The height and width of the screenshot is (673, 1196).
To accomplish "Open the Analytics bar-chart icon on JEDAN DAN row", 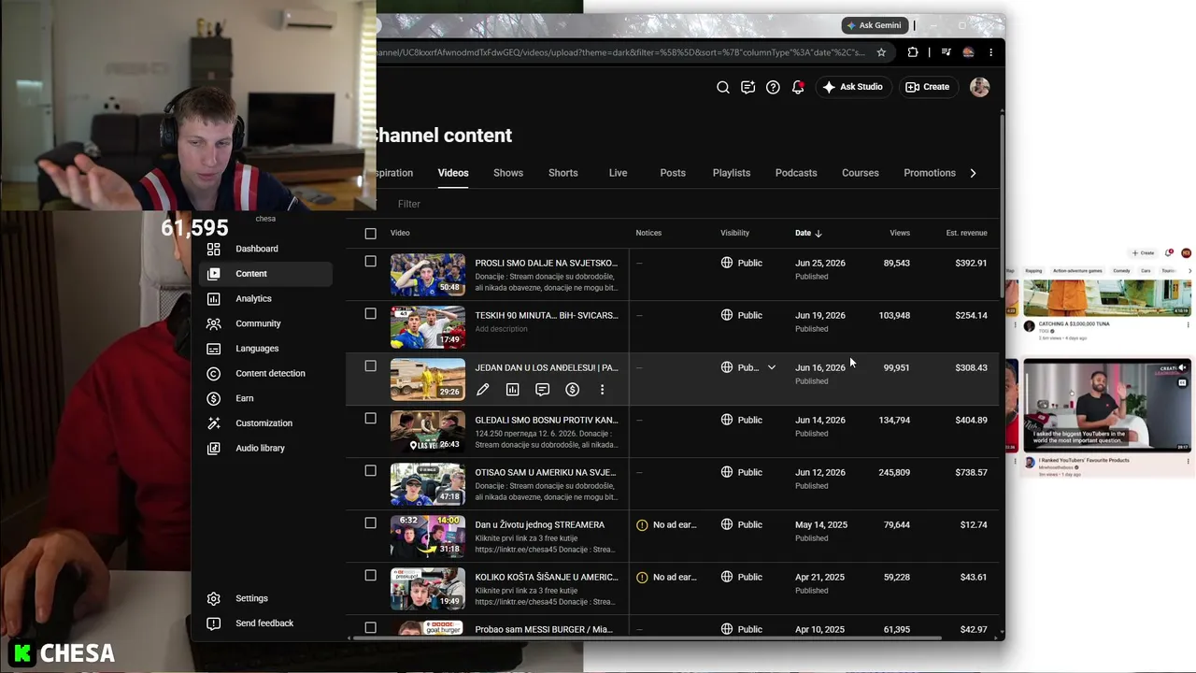I will [x=512, y=390].
